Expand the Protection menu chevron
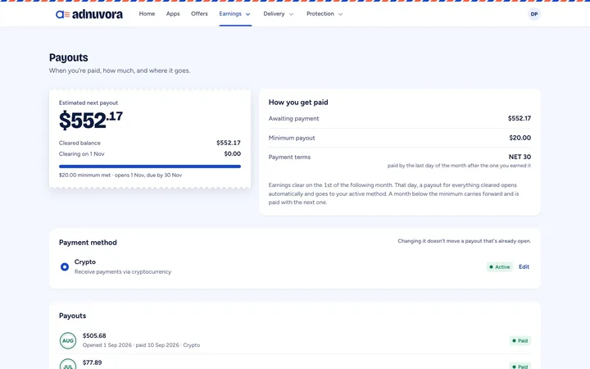 coord(341,14)
